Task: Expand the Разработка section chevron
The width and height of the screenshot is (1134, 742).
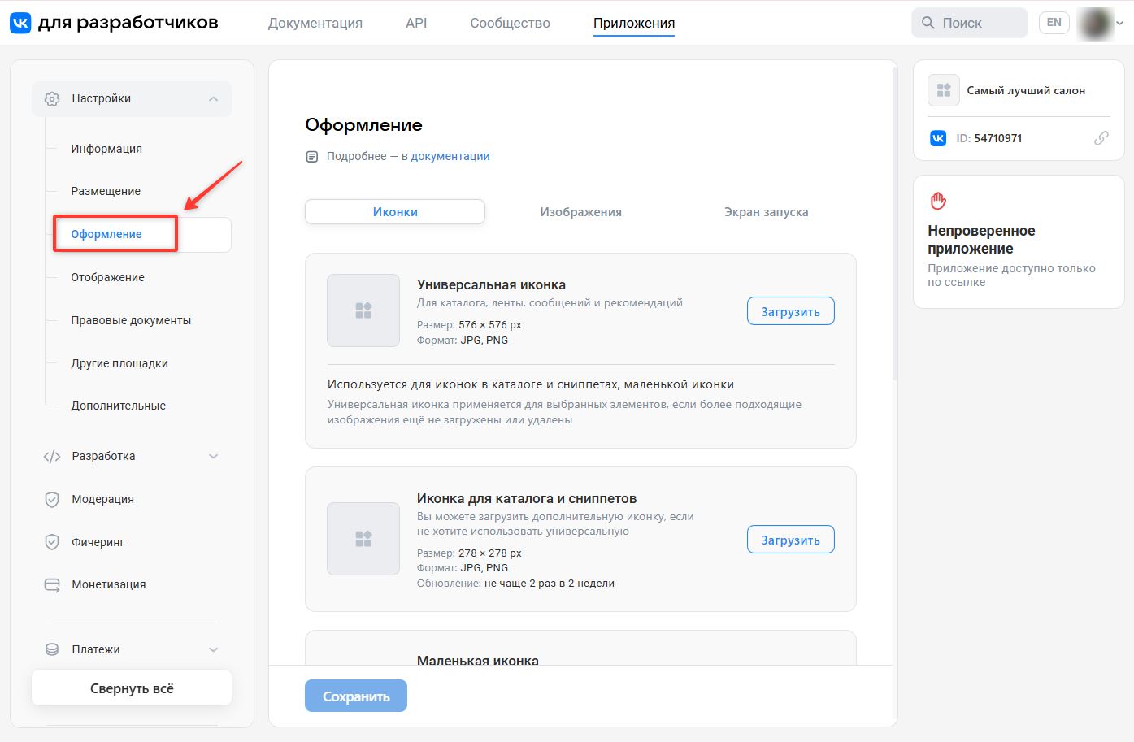Action: point(213,457)
